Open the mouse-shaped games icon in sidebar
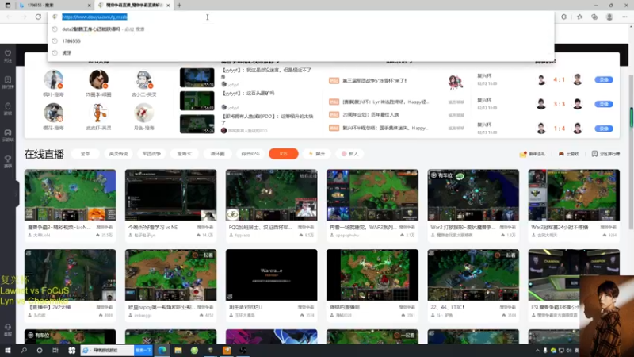The height and width of the screenshot is (357, 634). coord(8,106)
